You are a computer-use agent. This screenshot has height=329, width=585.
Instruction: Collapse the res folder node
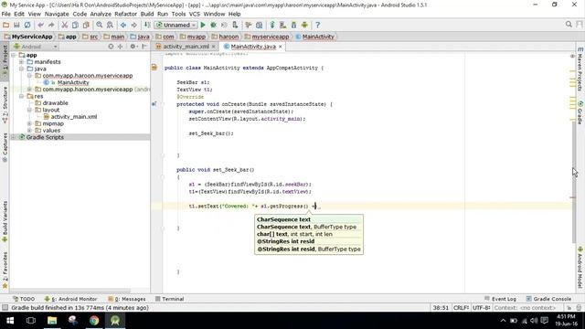pyautogui.click(x=21, y=96)
